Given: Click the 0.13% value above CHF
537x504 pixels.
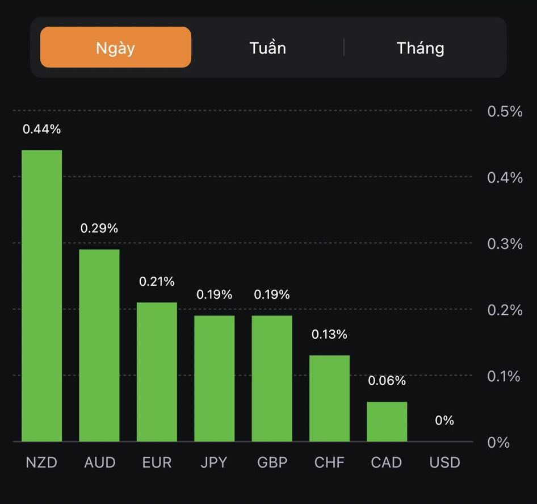Looking at the screenshot, I should pos(329,335).
